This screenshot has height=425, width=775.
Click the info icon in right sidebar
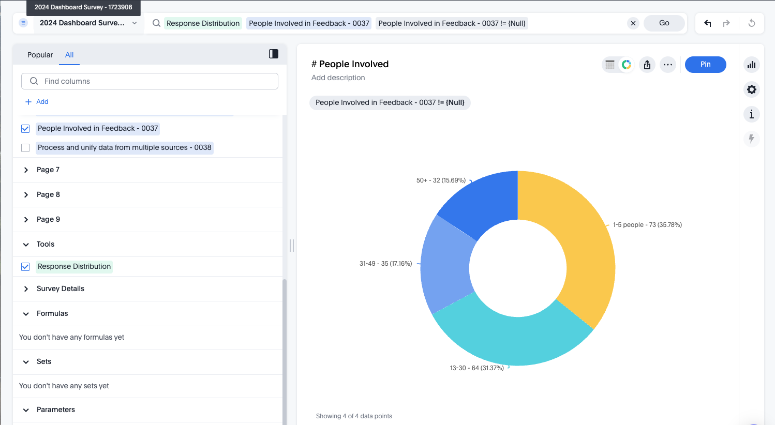pyautogui.click(x=752, y=114)
